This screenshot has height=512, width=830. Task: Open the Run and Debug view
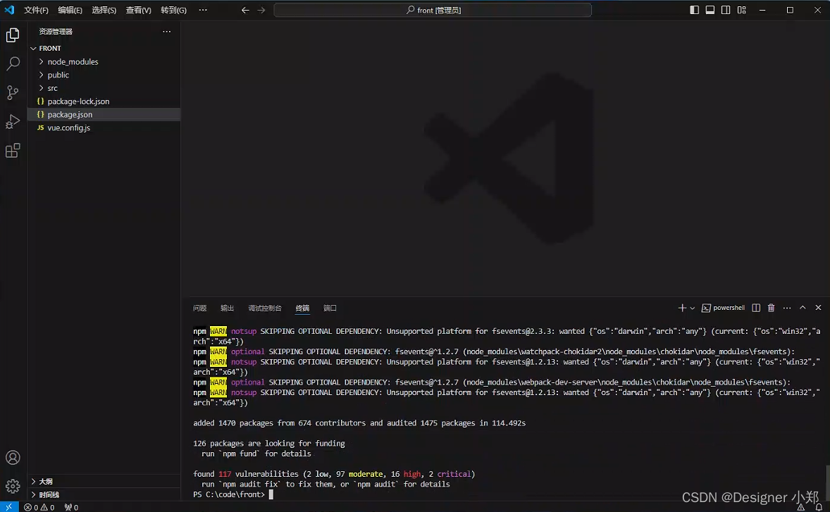pos(13,122)
